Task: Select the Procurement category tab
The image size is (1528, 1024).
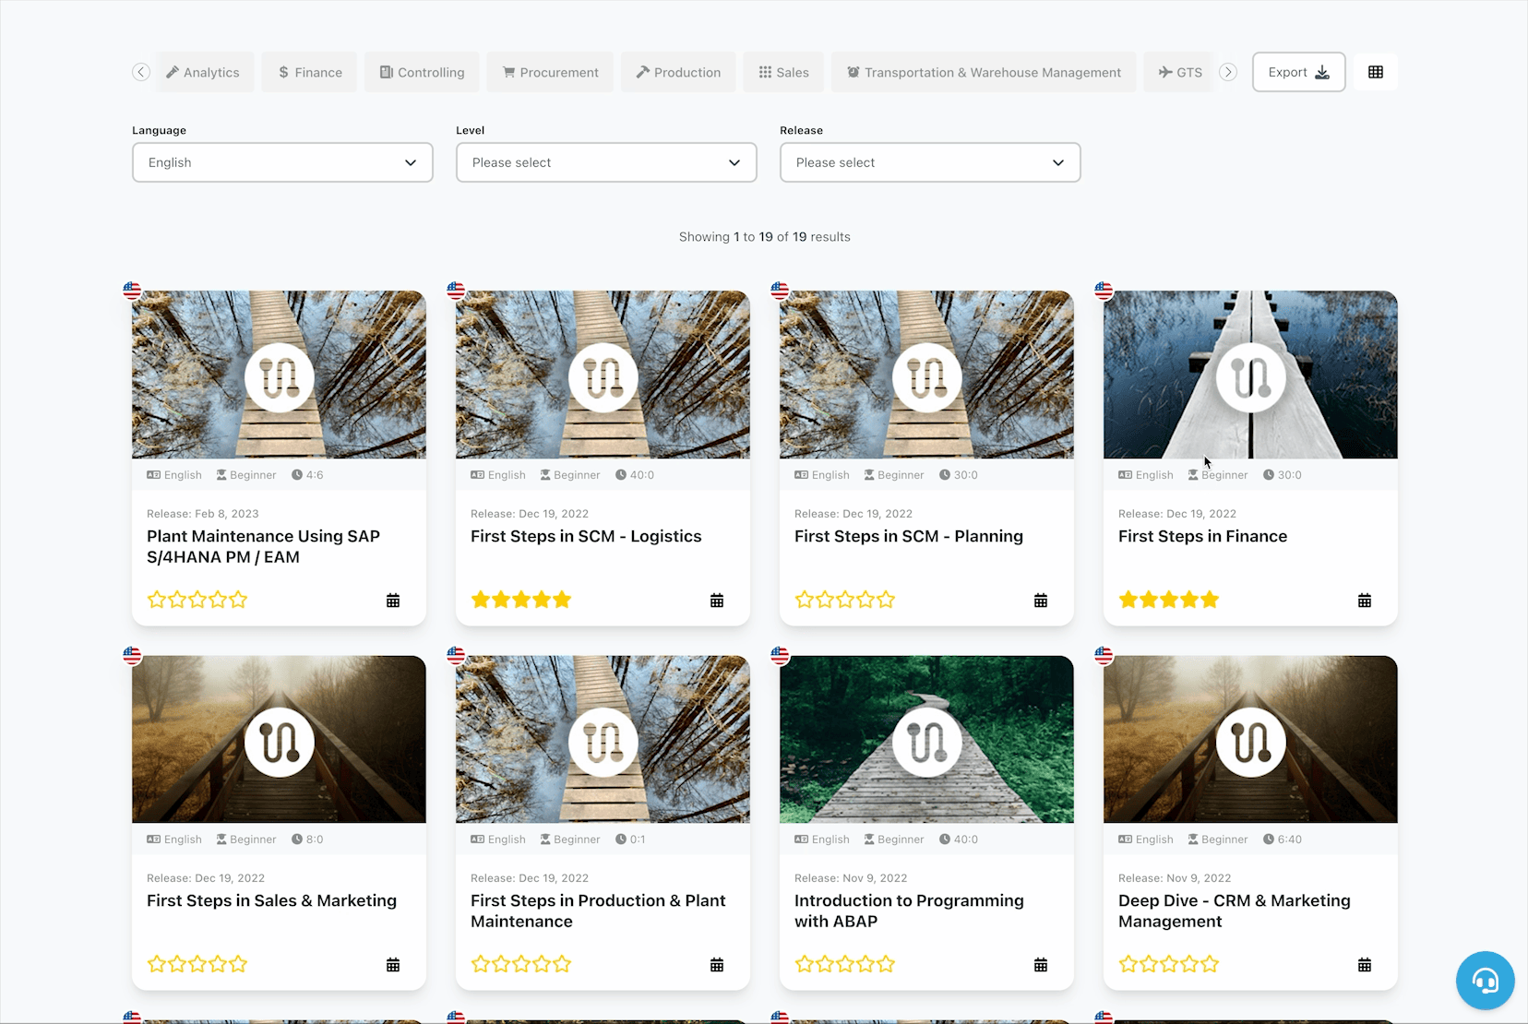Action: point(550,72)
